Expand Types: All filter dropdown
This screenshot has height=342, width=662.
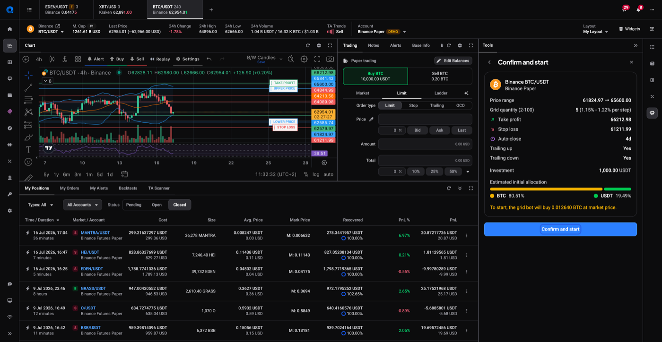coord(41,205)
